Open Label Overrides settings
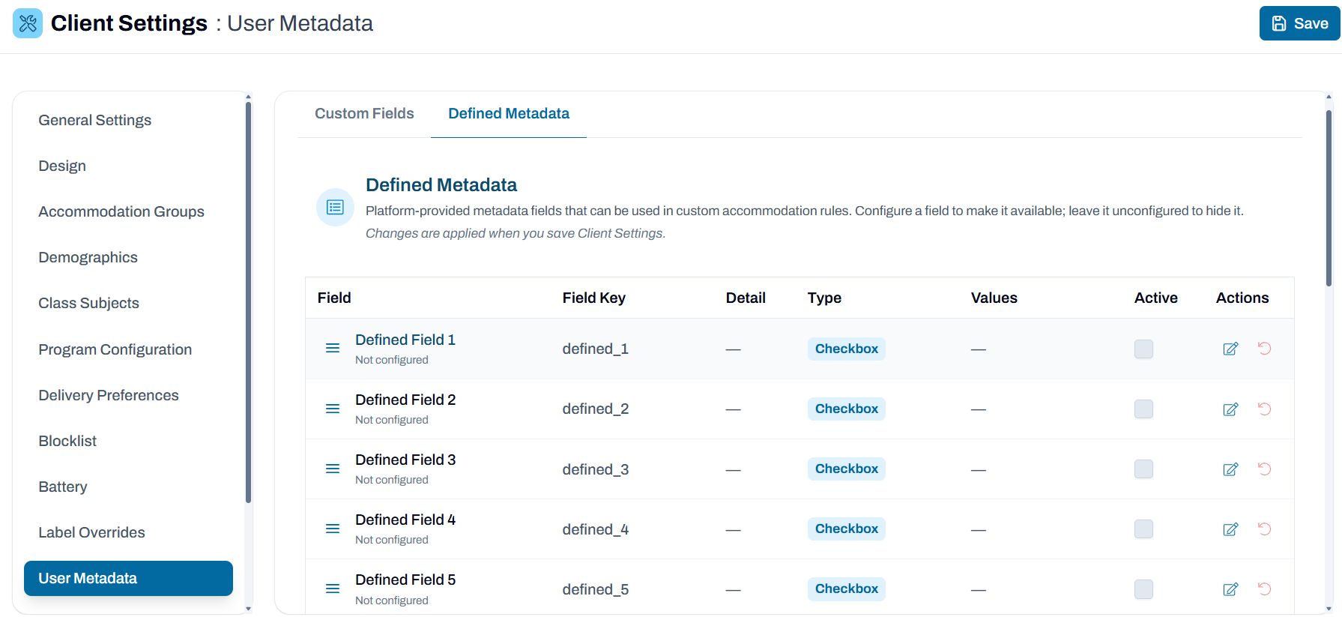This screenshot has width=1342, height=617. [91, 532]
